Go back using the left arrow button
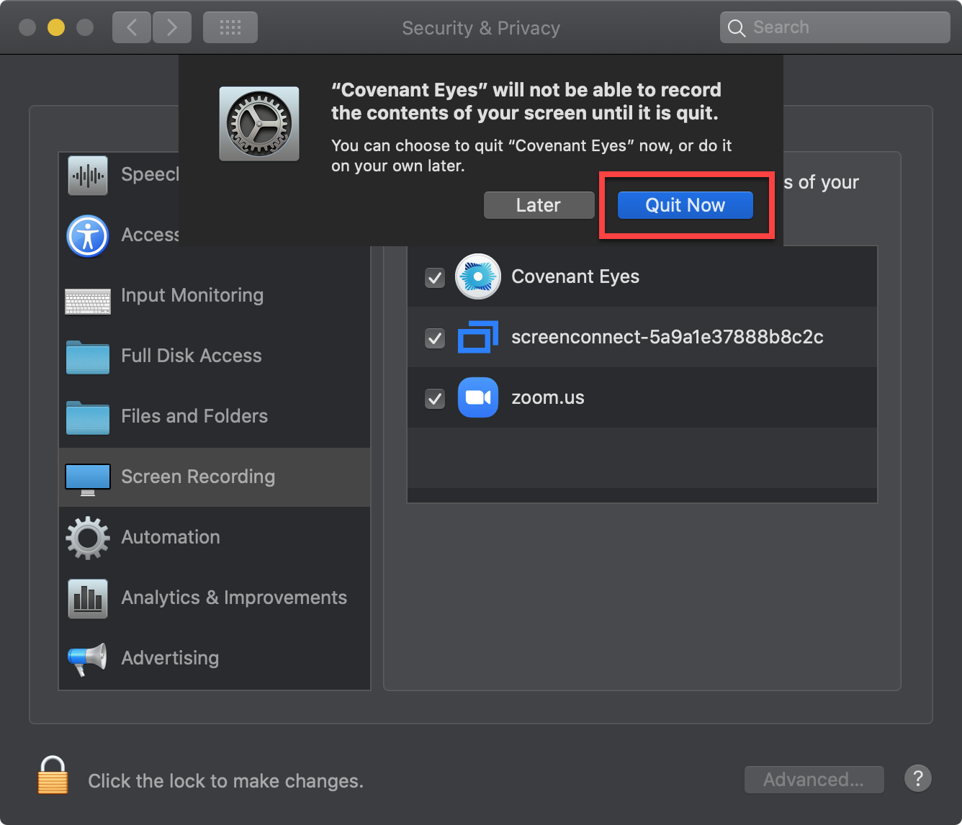The image size is (962, 825). [132, 27]
